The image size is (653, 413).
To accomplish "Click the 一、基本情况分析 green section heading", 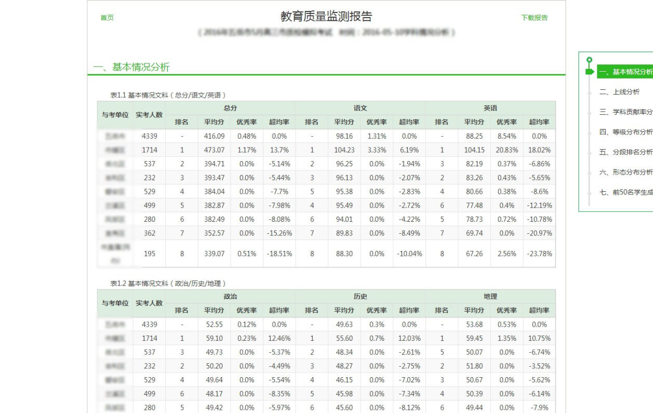I will pyautogui.click(x=131, y=67).
